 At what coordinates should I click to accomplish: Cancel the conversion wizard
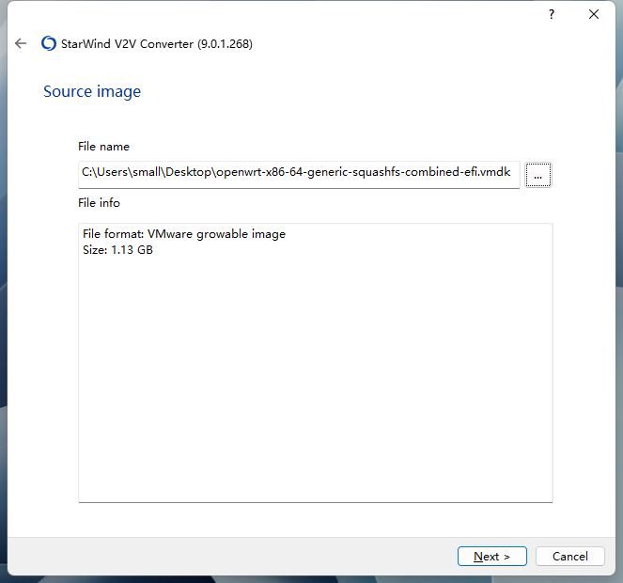click(569, 557)
